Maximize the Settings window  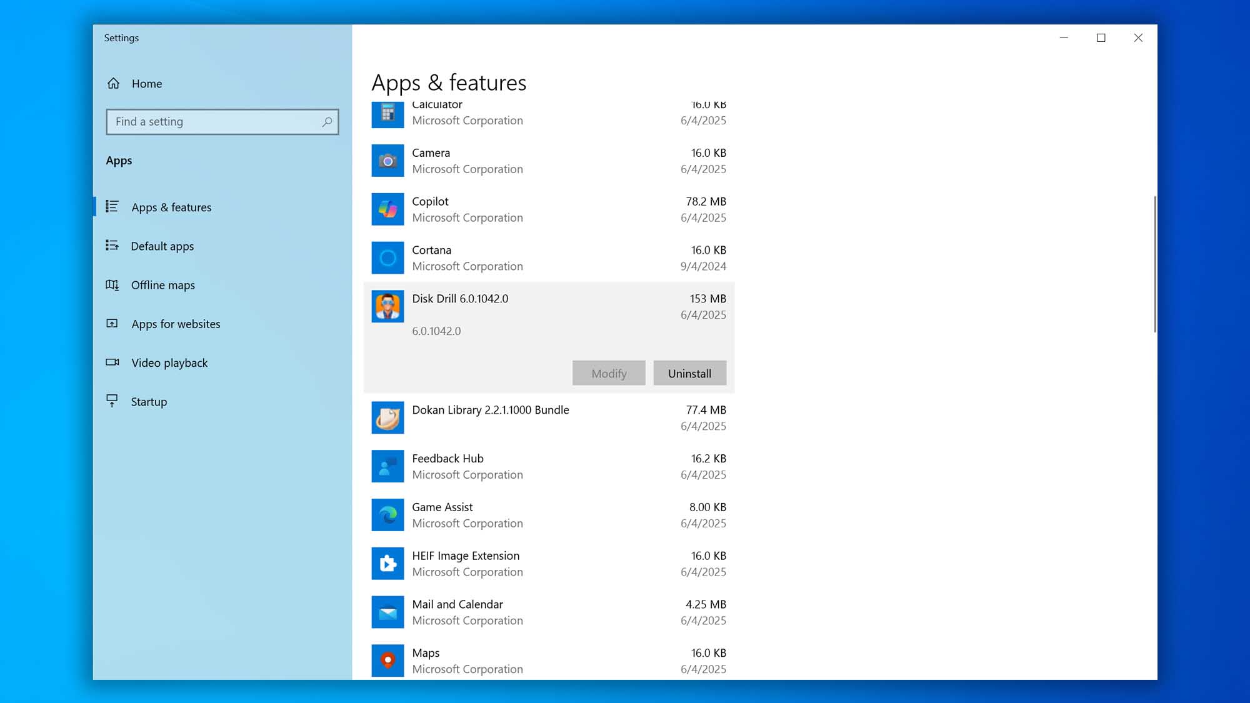[1101, 37]
